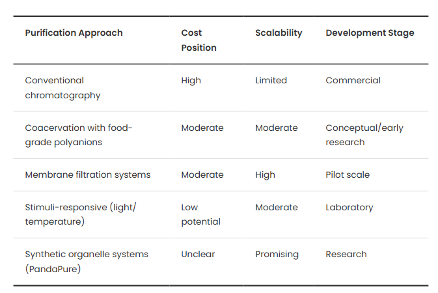Click the Research stage cell for PandaPure
Screen dimensions: 438x293
pos(346,255)
